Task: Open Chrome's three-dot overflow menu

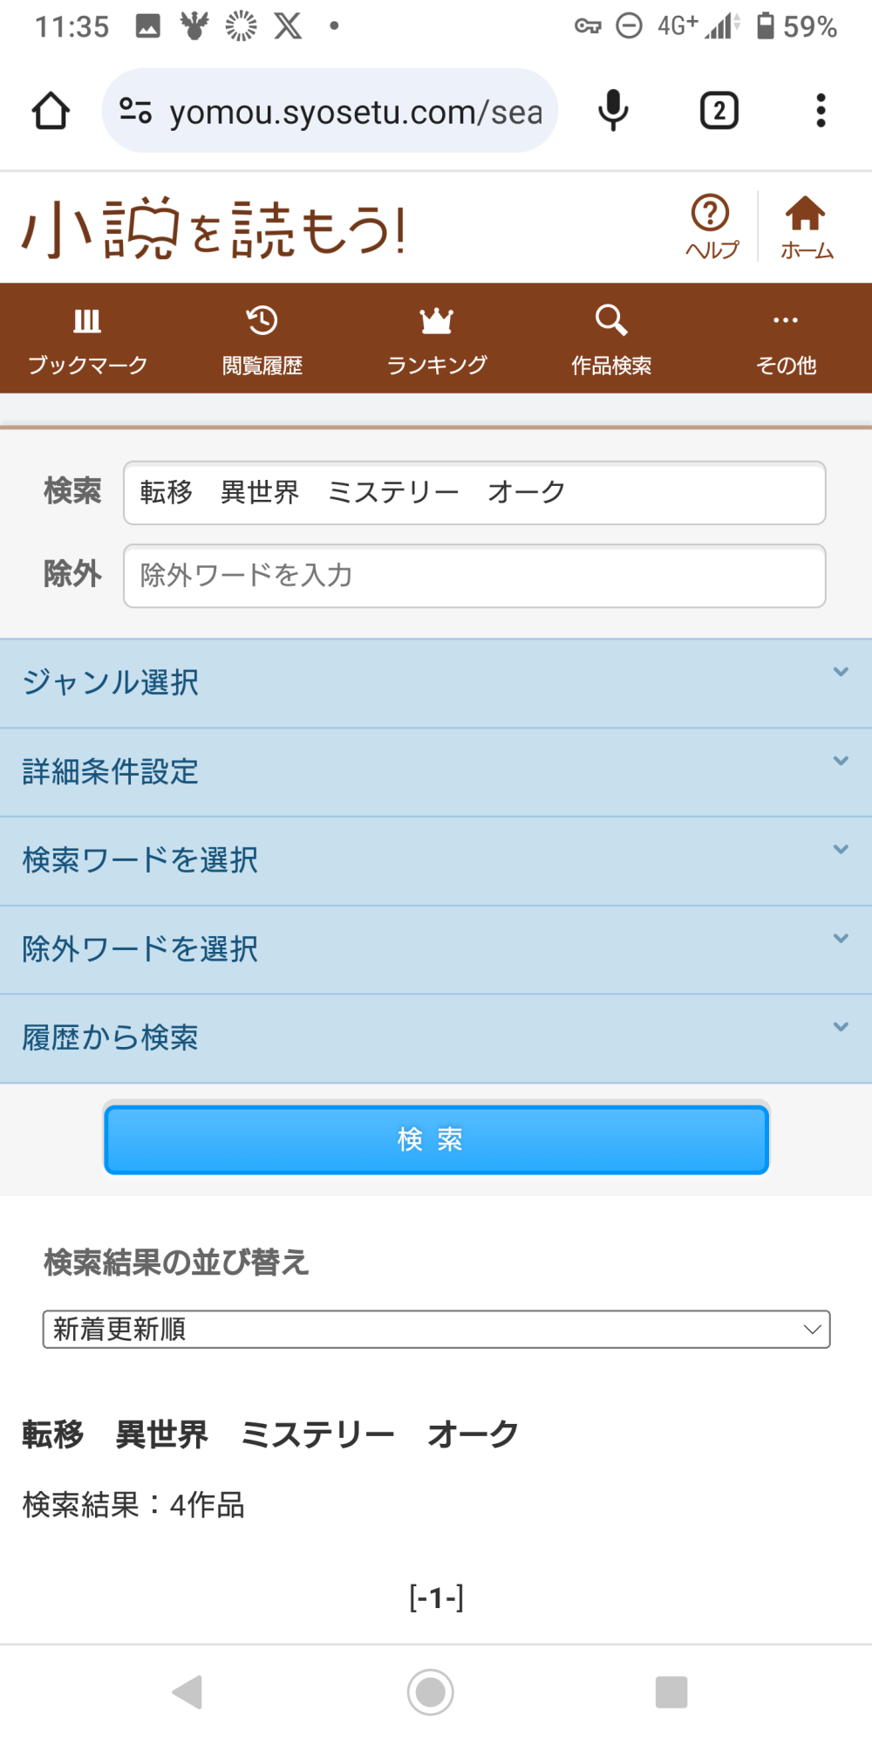Action: point(820,111)
